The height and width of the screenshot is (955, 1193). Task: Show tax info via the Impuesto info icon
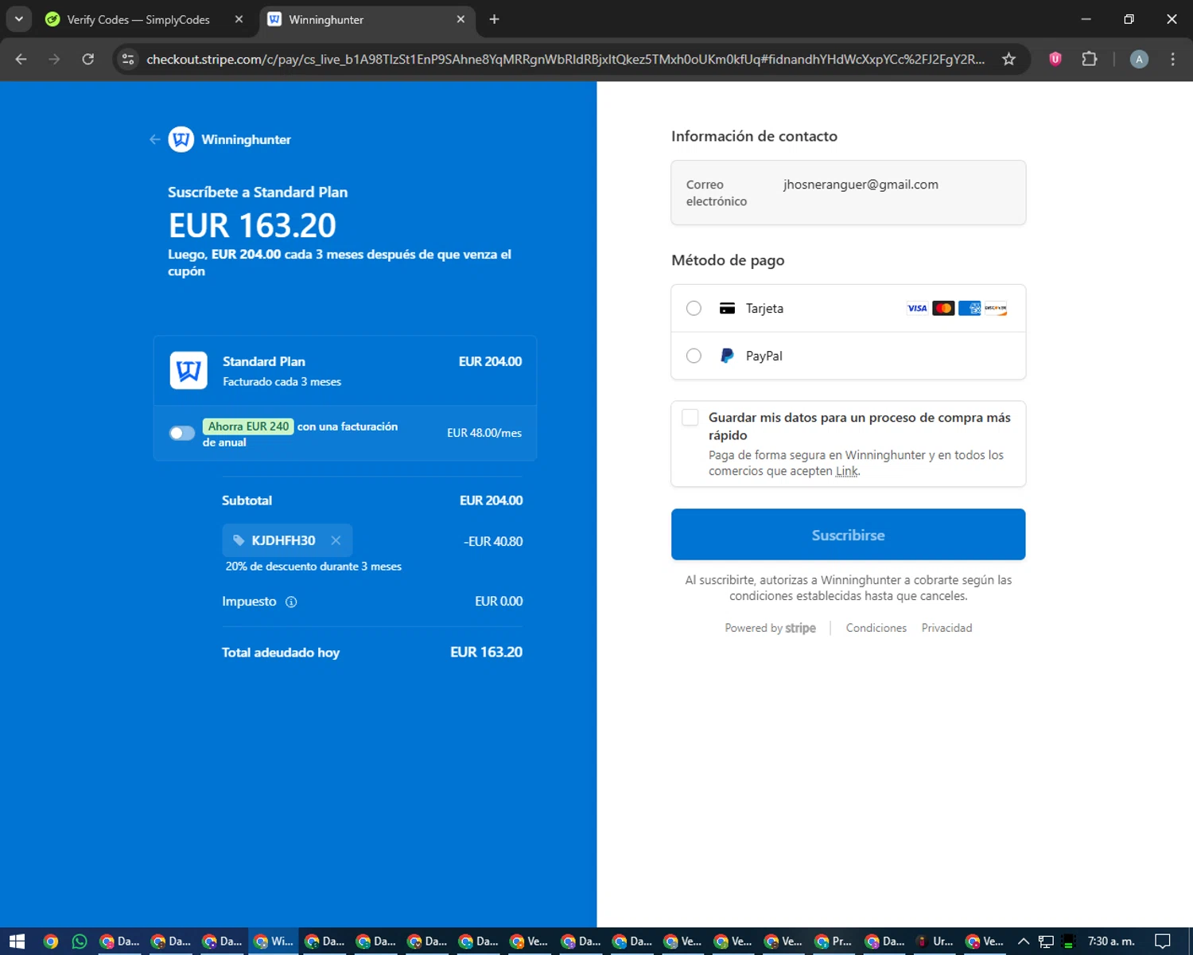coord(291,602)
